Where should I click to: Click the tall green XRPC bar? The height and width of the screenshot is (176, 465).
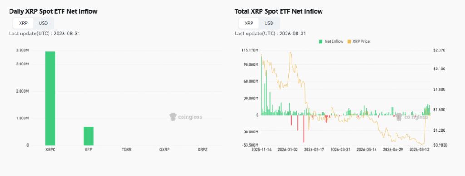50,98
